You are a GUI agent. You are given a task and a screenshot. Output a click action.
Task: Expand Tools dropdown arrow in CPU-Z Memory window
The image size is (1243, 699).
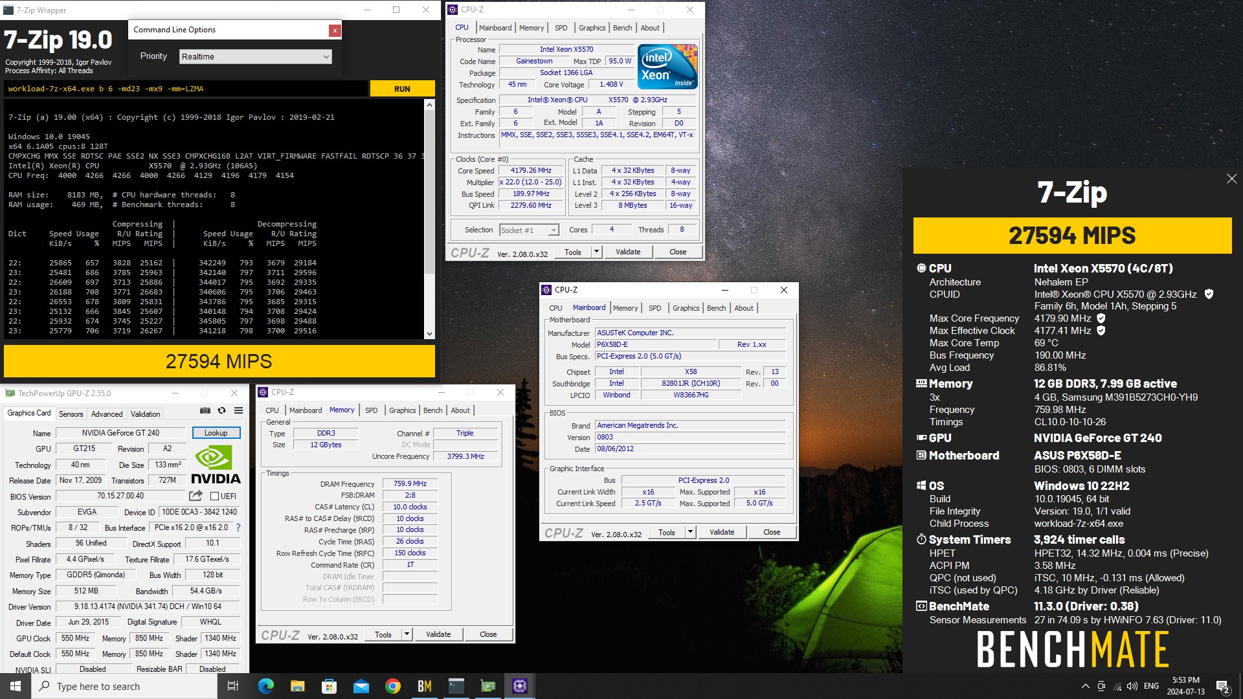[x=407, y=634]
